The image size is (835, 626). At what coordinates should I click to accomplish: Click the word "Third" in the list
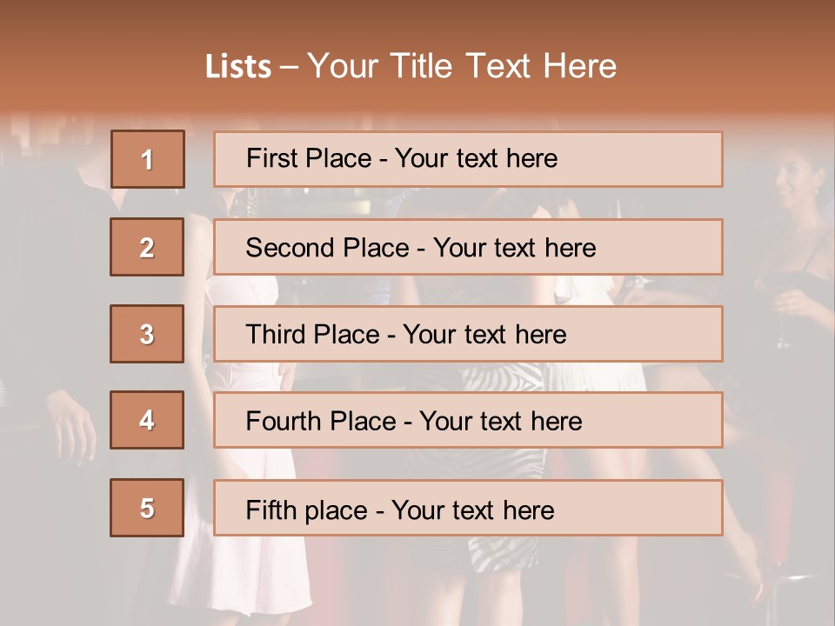(275, 334)
